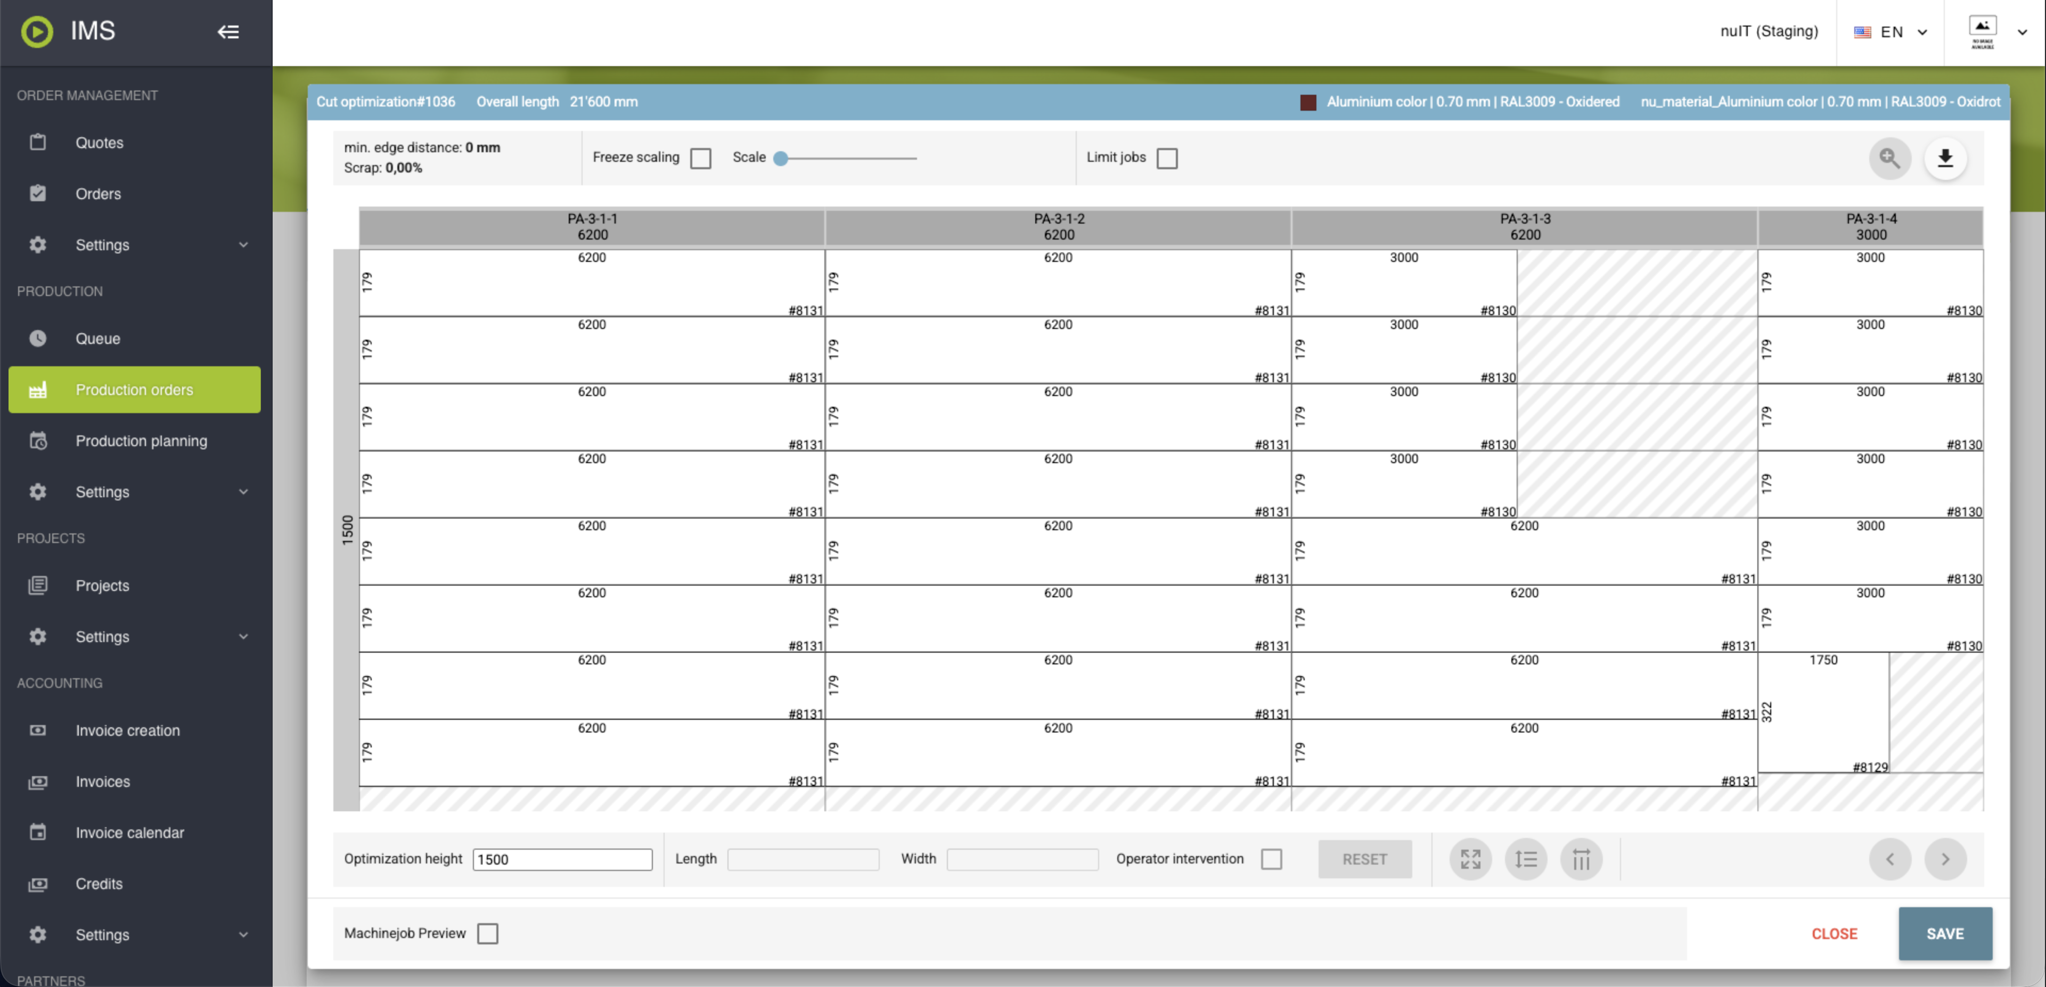Toggle the Freeze scaling checkbox
The image size is (2046, 987).
700,158
